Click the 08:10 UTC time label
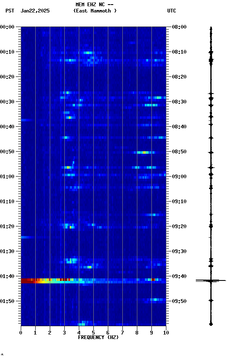Image resolution: width=229 pixels, height=359 pixels. [x=179, y=52]
